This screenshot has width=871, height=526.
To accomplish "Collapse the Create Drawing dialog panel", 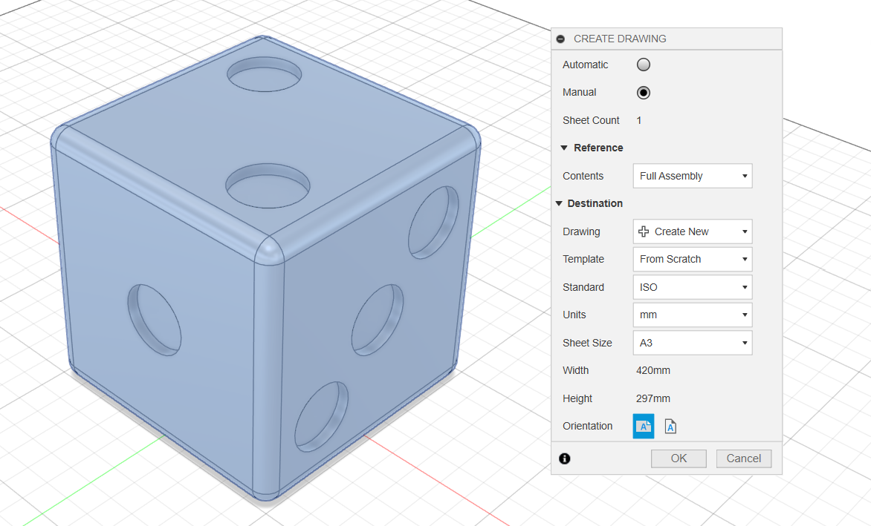I will pyautogui.click(x=560, y=39).
